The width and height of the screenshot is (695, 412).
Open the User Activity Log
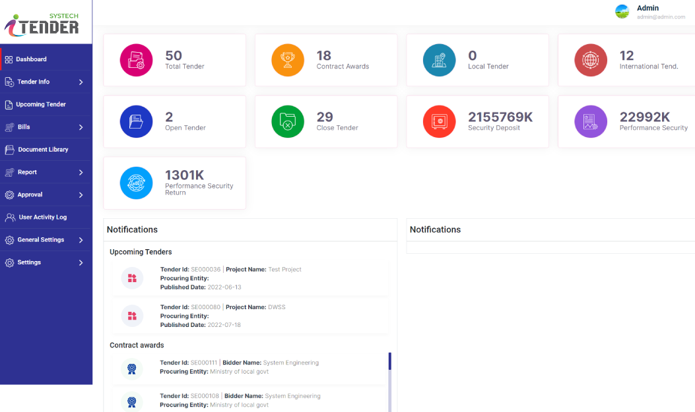coord(42,218)
